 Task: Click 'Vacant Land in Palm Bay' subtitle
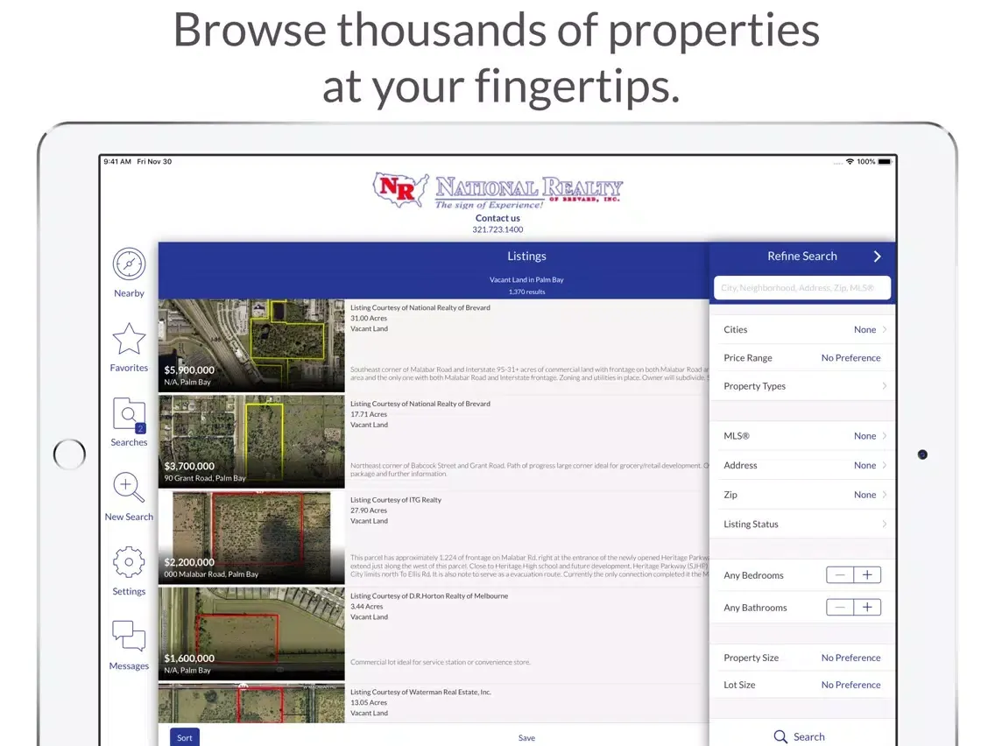click(526, 280)
